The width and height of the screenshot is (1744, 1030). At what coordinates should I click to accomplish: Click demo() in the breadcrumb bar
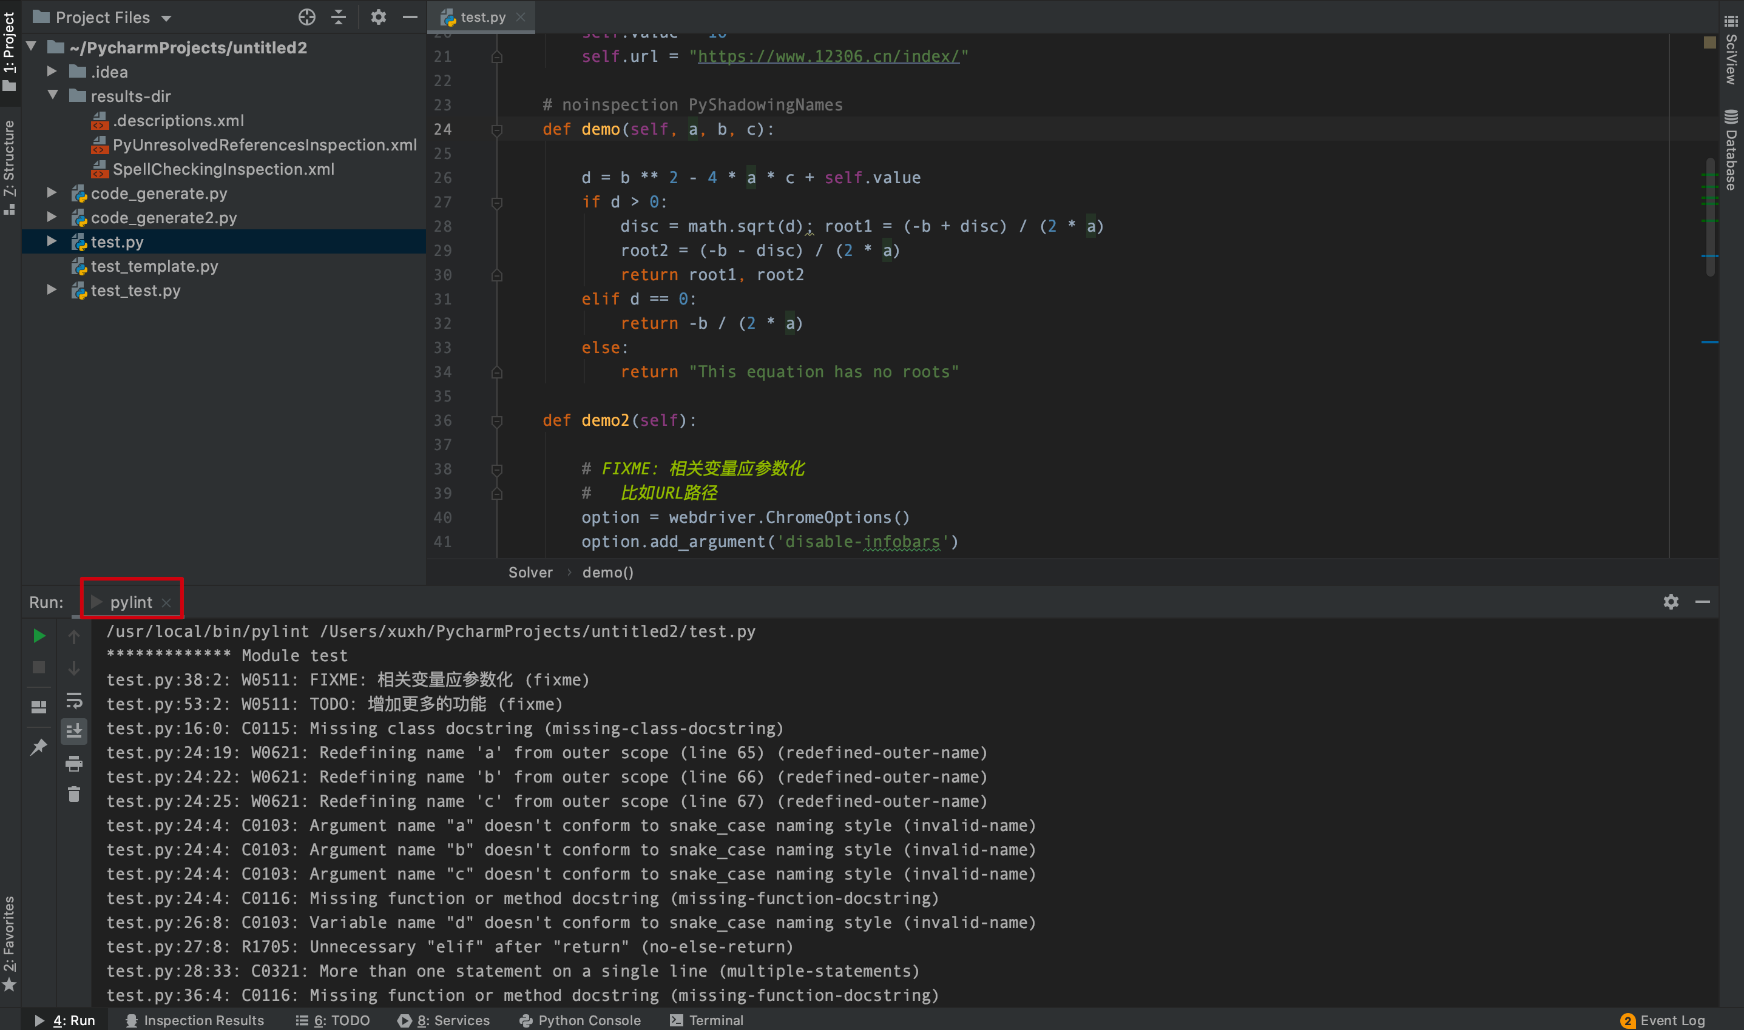(x=607, y=573)
